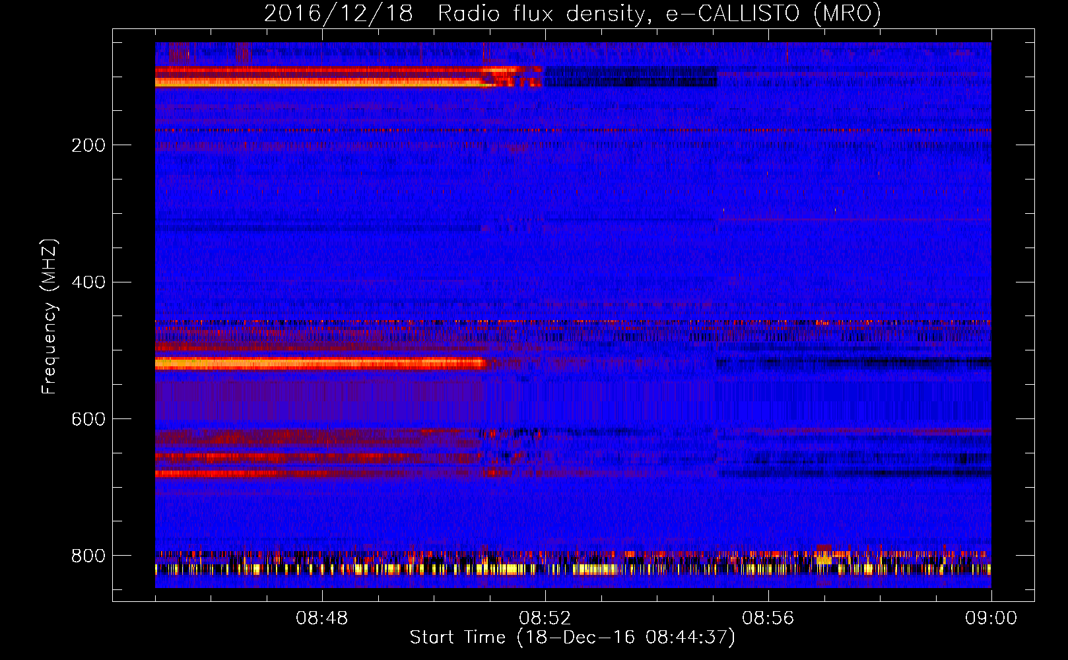The height and width of the screenshot is (660, 1068).
Task: Click the 09:00 time tick label
Action: coord(991,618)
